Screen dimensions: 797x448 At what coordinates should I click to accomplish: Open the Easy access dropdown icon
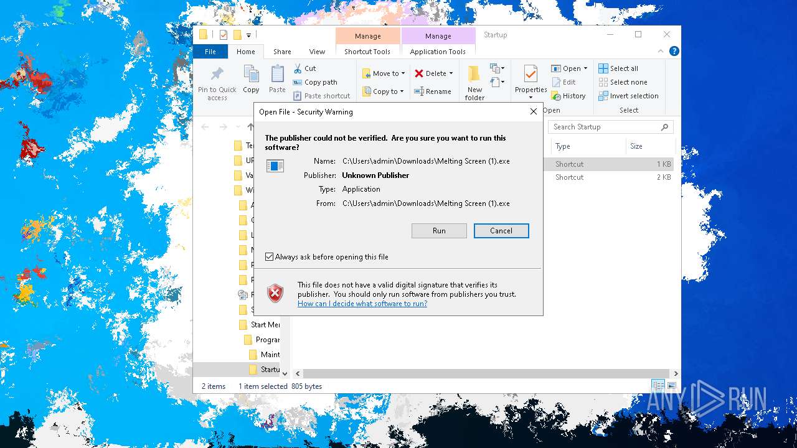(x=497, y=82)
